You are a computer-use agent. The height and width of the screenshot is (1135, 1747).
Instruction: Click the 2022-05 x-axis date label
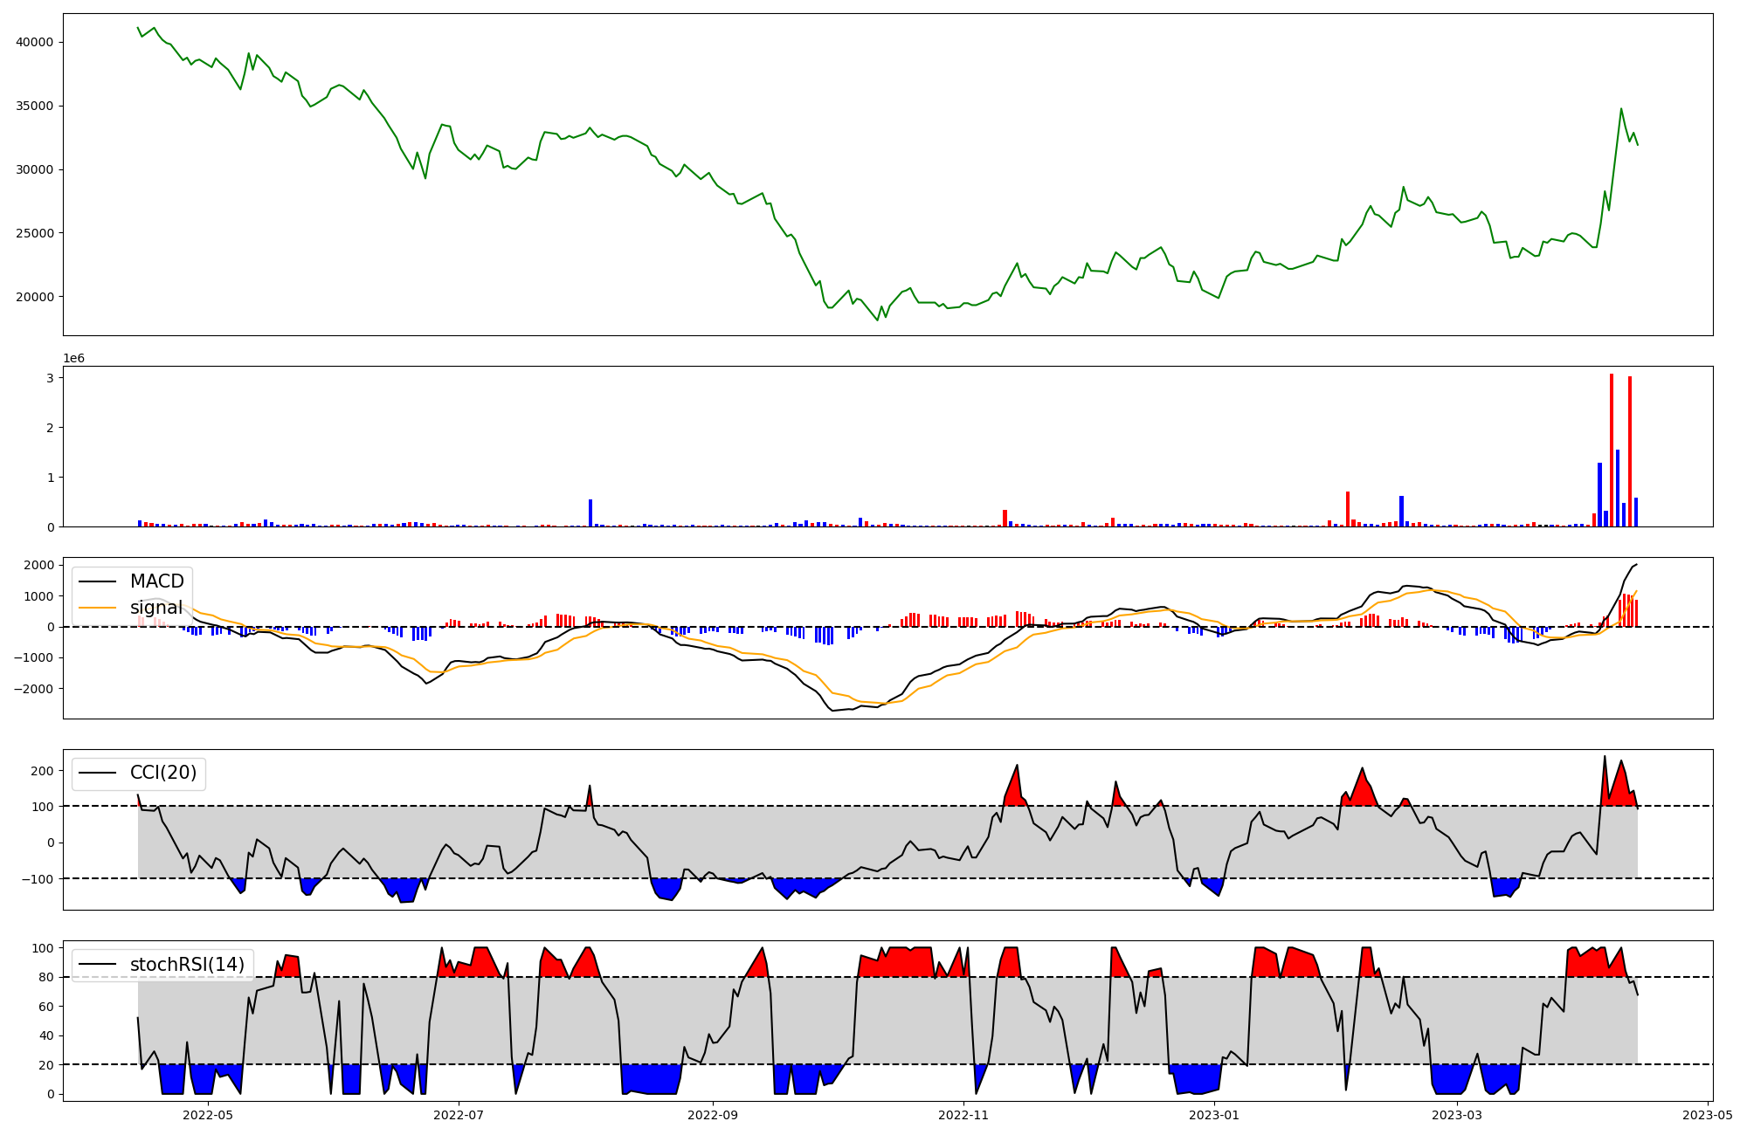(x=208, y=1115)
